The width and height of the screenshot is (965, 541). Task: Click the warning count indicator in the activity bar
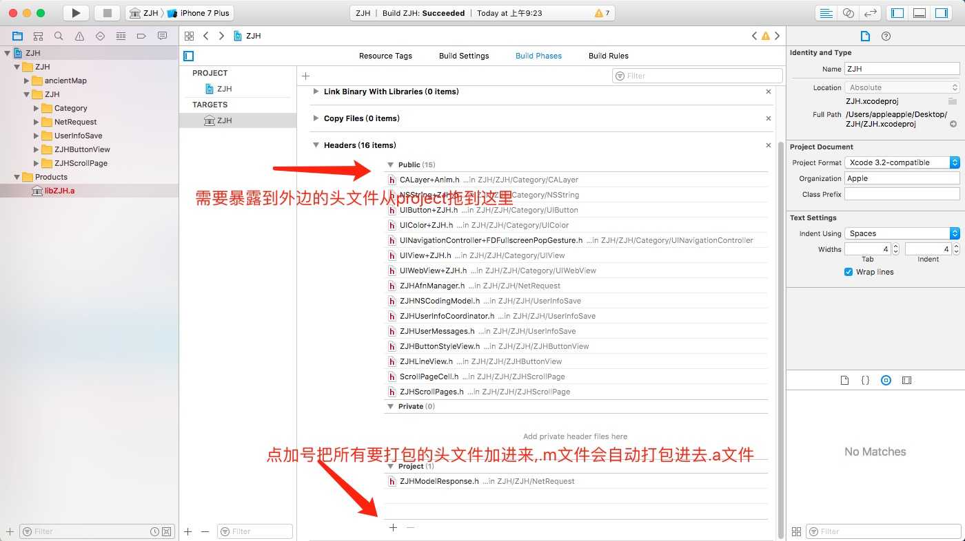[602, 13]
